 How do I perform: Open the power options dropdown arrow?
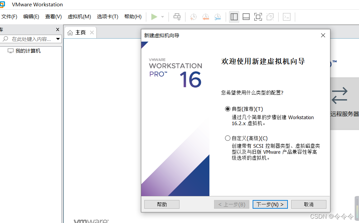[163, 17]
